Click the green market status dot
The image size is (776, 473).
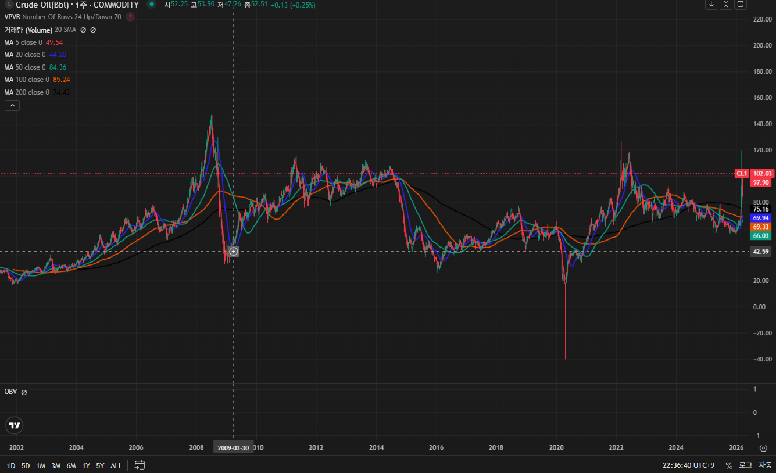pos(152,5)
